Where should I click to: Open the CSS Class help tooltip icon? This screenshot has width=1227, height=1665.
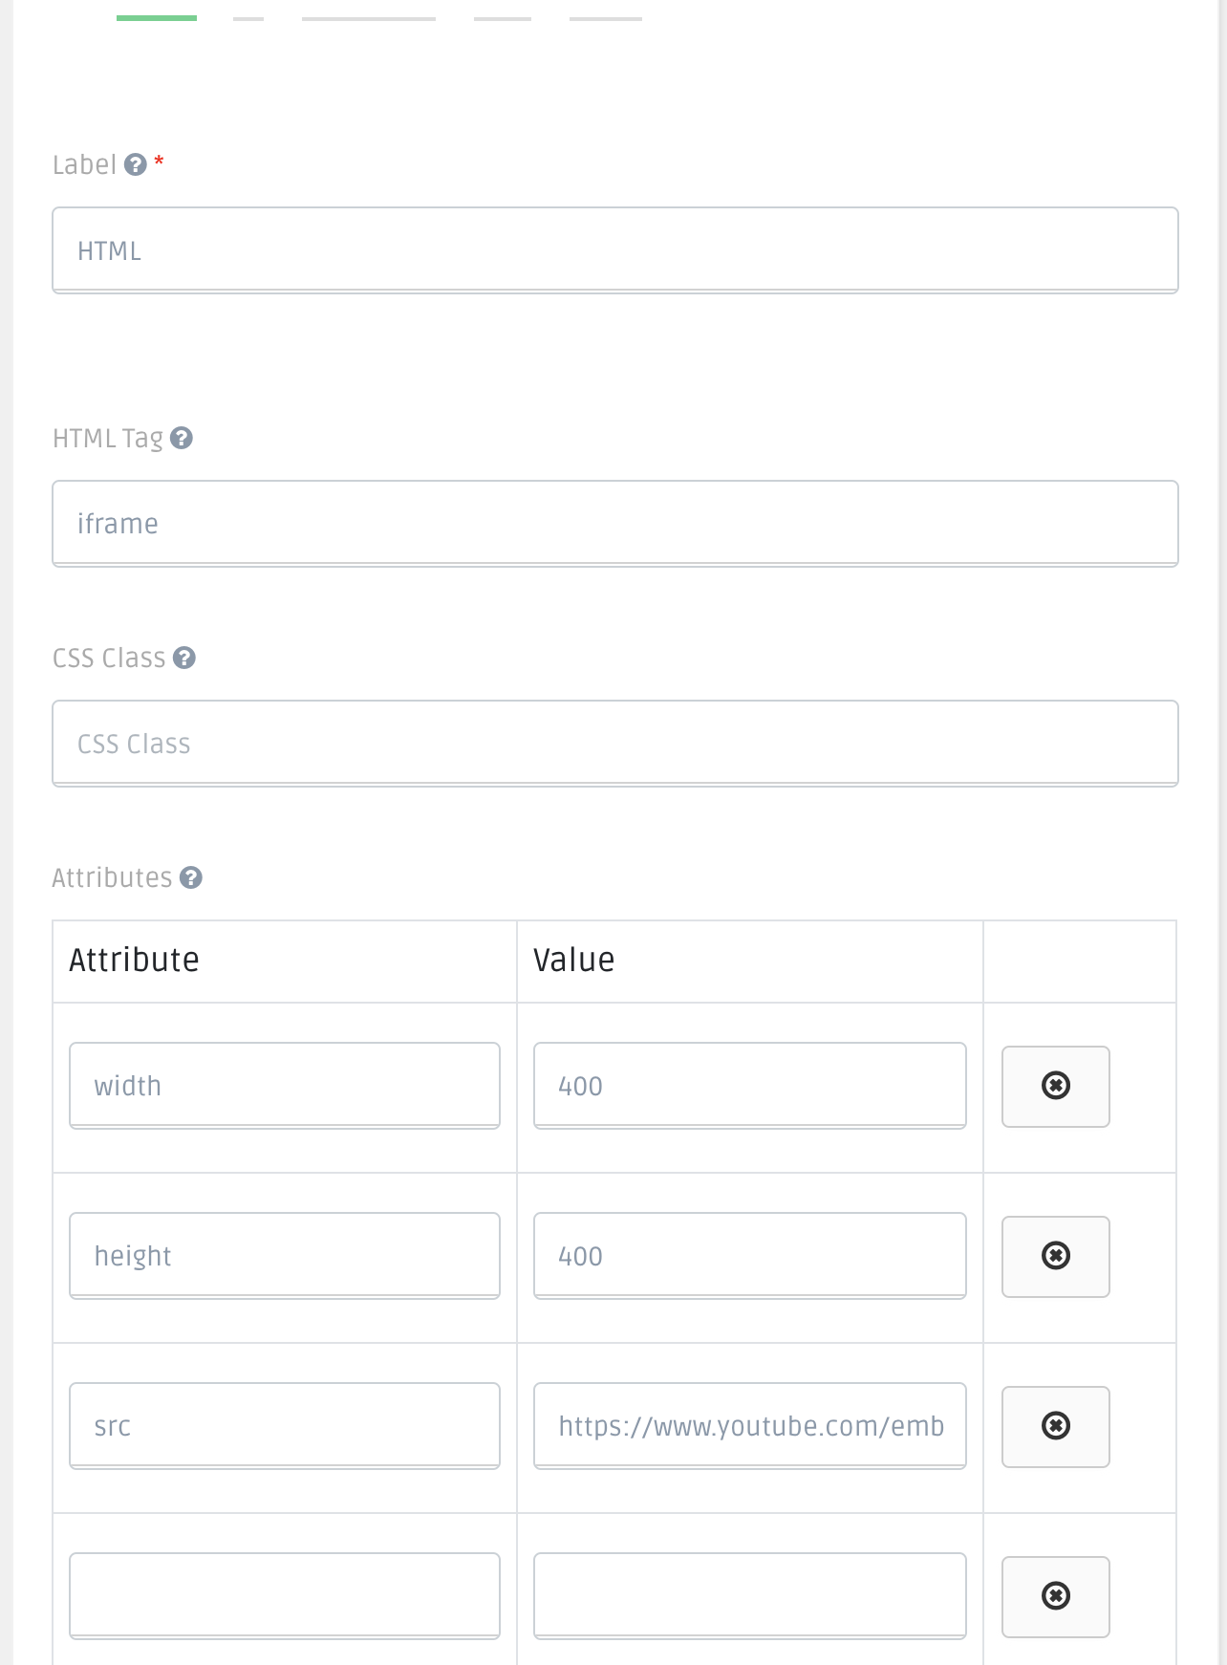(x=186, y=658)
